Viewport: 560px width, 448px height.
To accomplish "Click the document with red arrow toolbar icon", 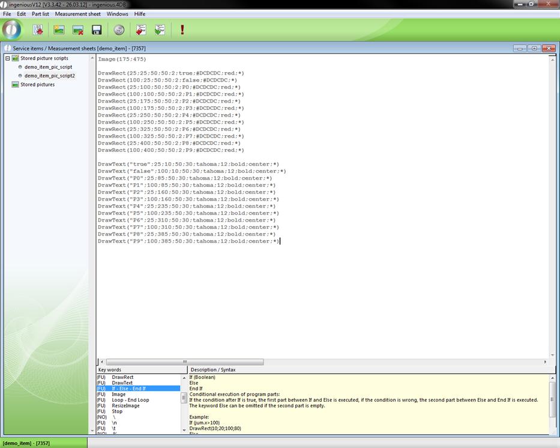I will tap(38, 29).
